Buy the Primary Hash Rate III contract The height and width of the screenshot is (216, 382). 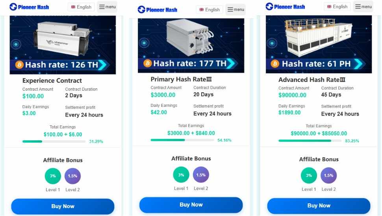tap(191, 205)
